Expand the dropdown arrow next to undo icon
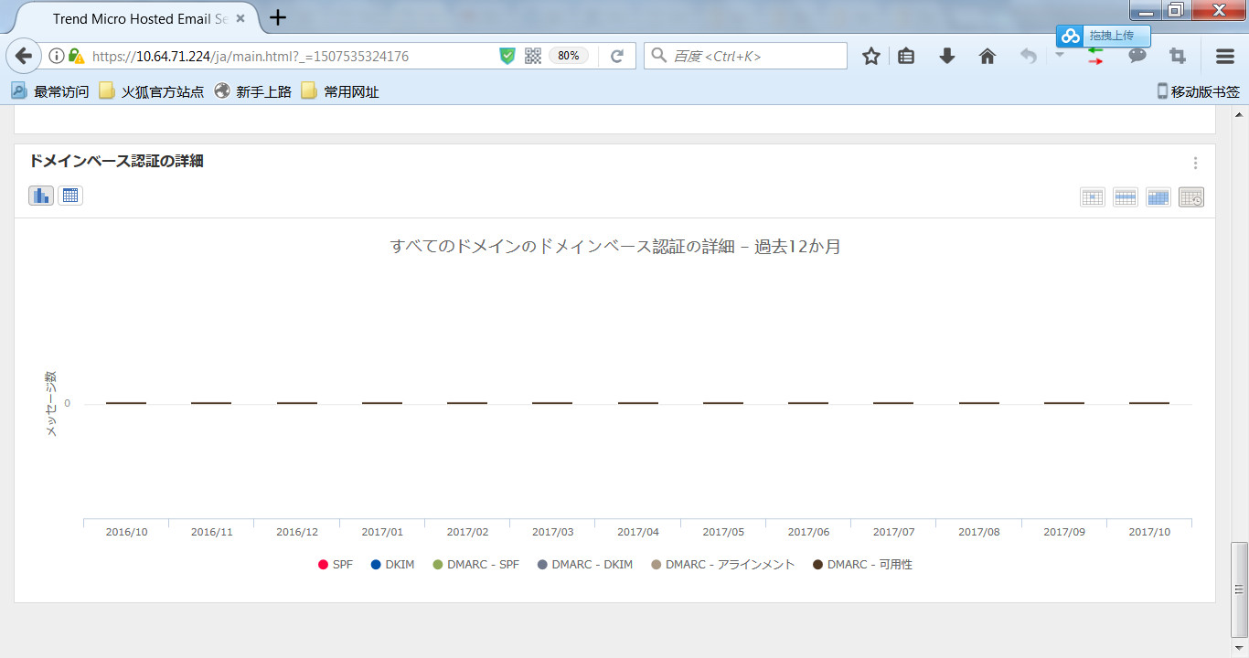1249x658 pixels. point(1059,55)
